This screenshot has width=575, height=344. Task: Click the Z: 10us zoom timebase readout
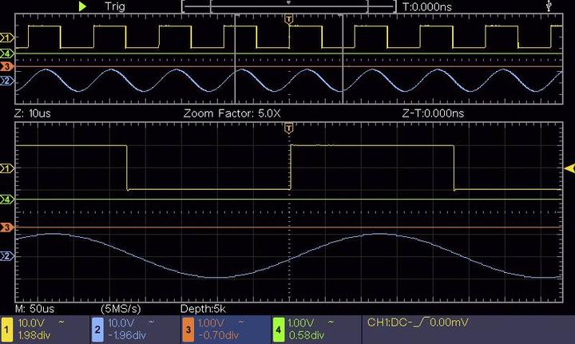pyautogui.click(x=33, y=113)
